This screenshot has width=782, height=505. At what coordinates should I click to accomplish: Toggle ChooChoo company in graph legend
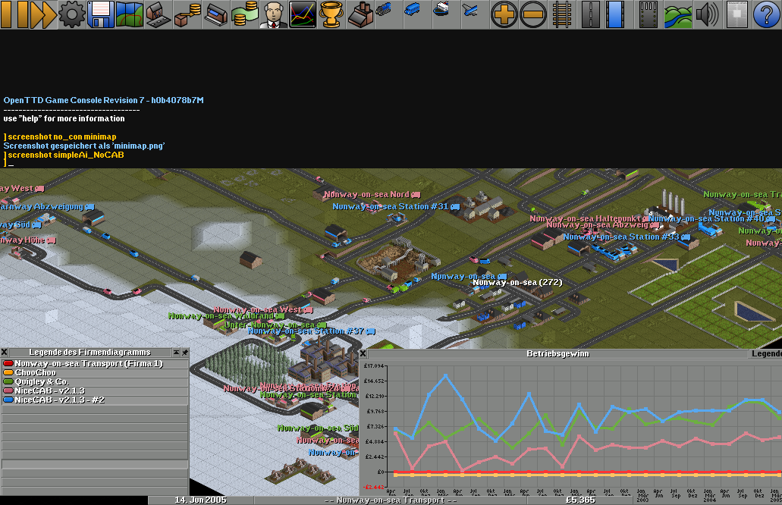pos(95,372)
